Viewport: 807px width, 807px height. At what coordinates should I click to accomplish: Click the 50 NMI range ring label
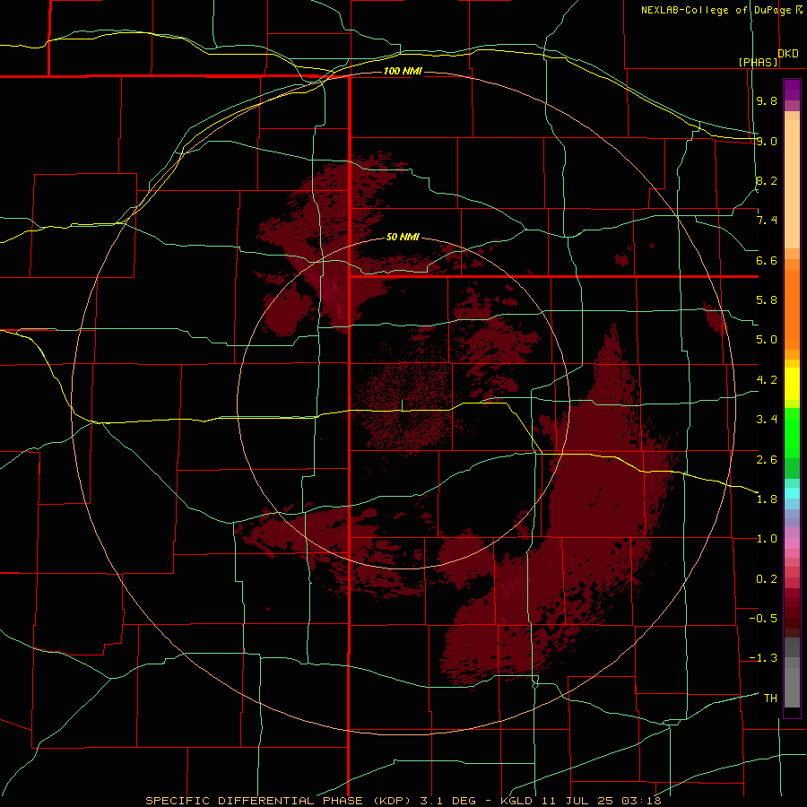click(403, 237)
